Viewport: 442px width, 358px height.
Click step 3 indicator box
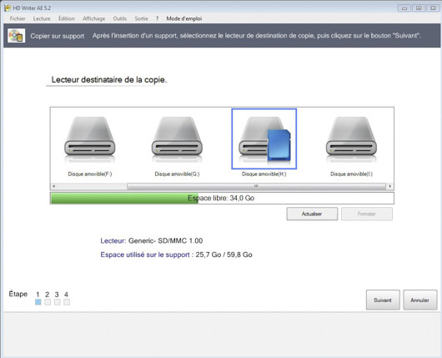(58, 302)
